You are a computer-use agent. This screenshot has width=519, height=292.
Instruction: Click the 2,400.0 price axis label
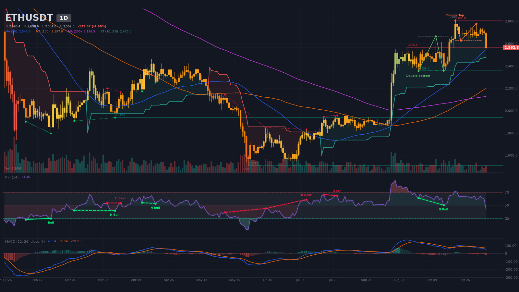tap(511, 66)
